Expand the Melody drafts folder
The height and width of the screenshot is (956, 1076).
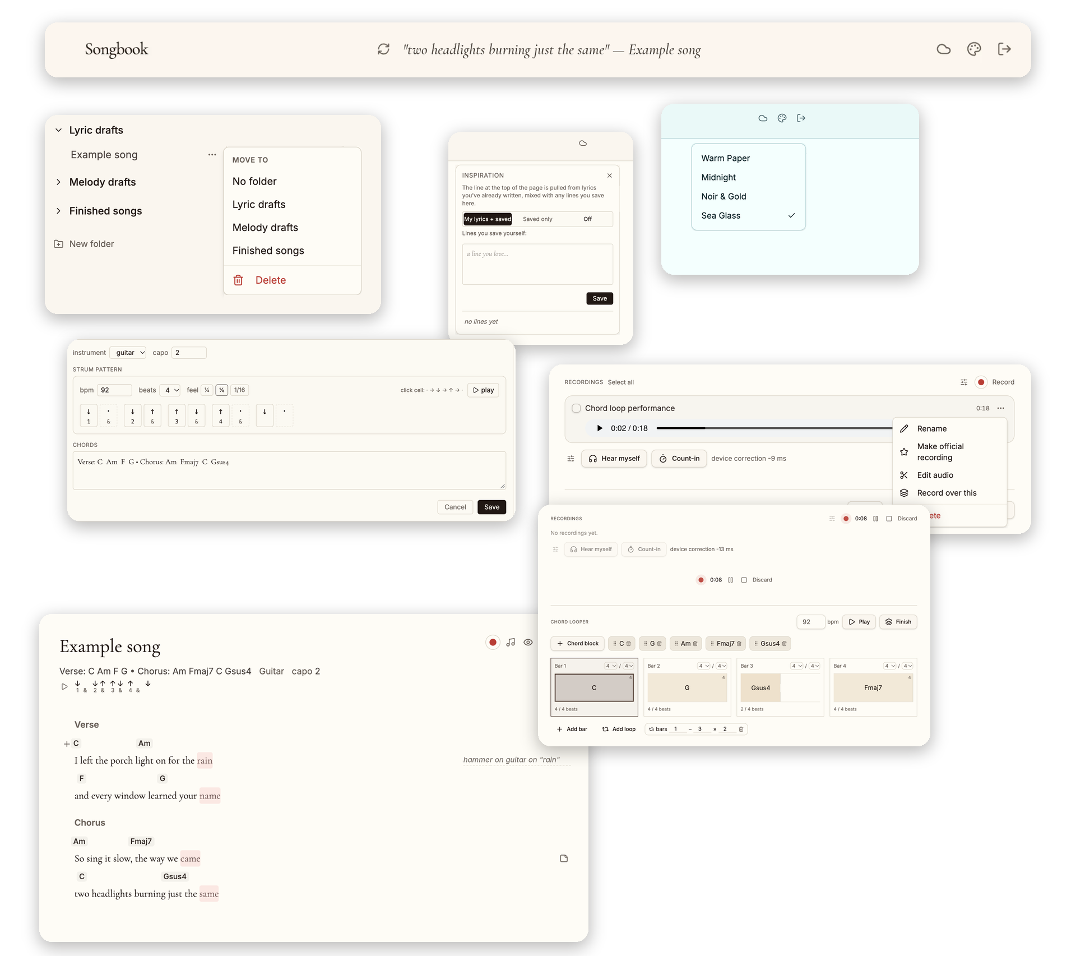[x=58, y=182]
